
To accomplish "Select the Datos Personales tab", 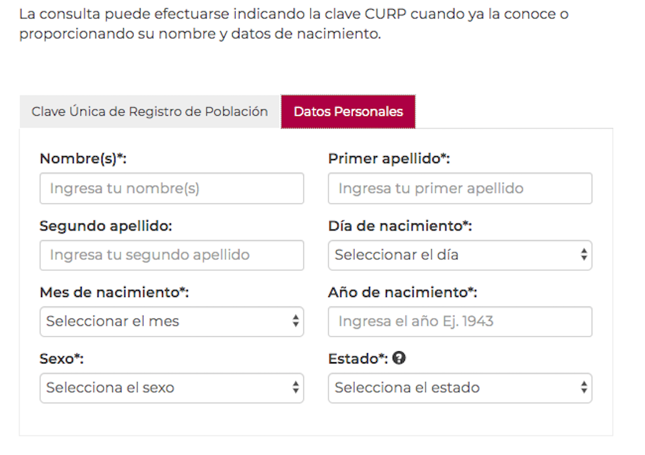I will pyautogui.click(x=348, y=112).
